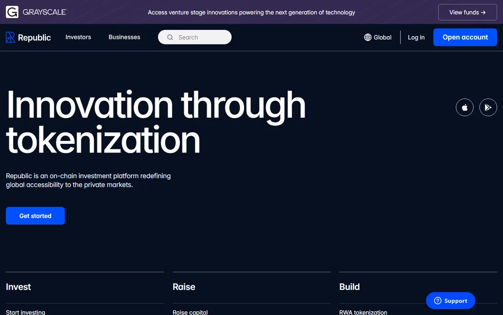Click the question mark Support icon
The width and height of the screenshot is (503, 315).
tap(438, 300)
